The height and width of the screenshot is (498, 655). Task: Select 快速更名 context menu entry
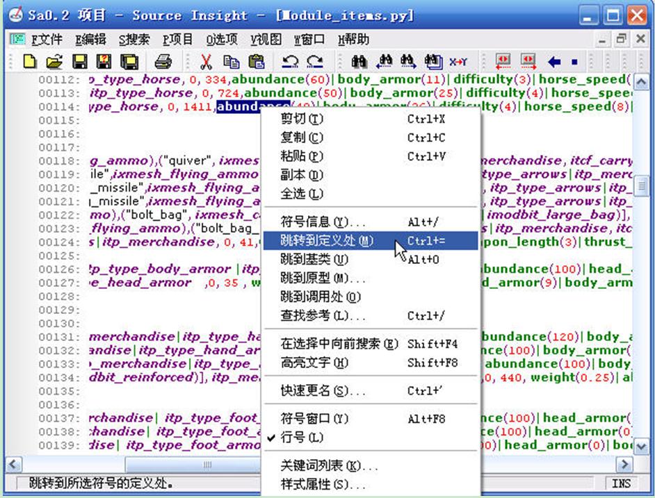pos(322,391)
